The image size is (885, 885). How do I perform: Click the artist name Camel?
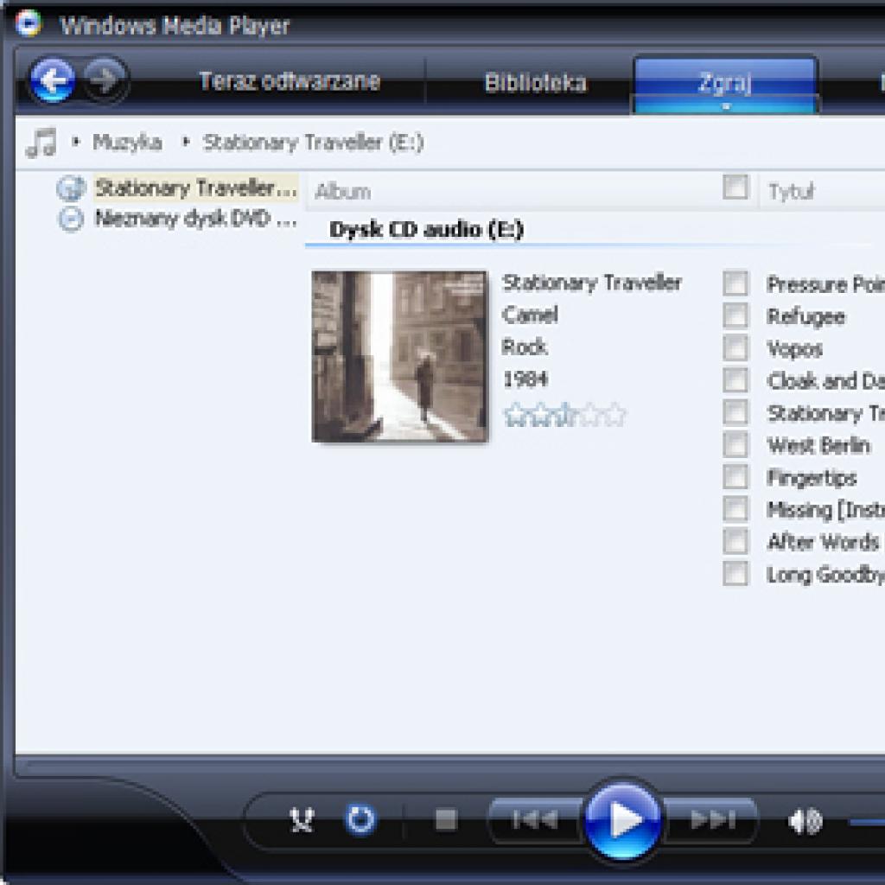[530, 315]
